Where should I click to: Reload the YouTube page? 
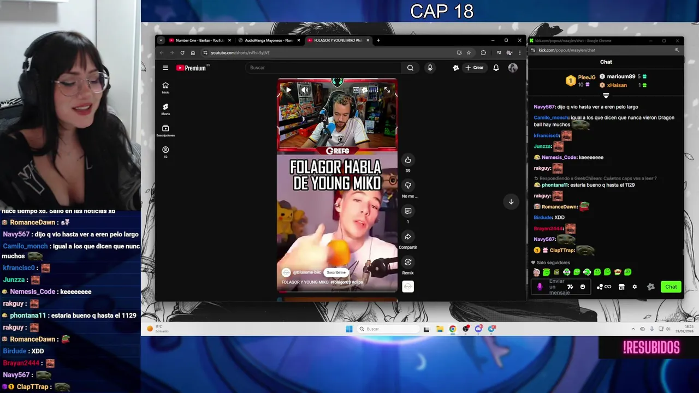click(x=182, y=53)
